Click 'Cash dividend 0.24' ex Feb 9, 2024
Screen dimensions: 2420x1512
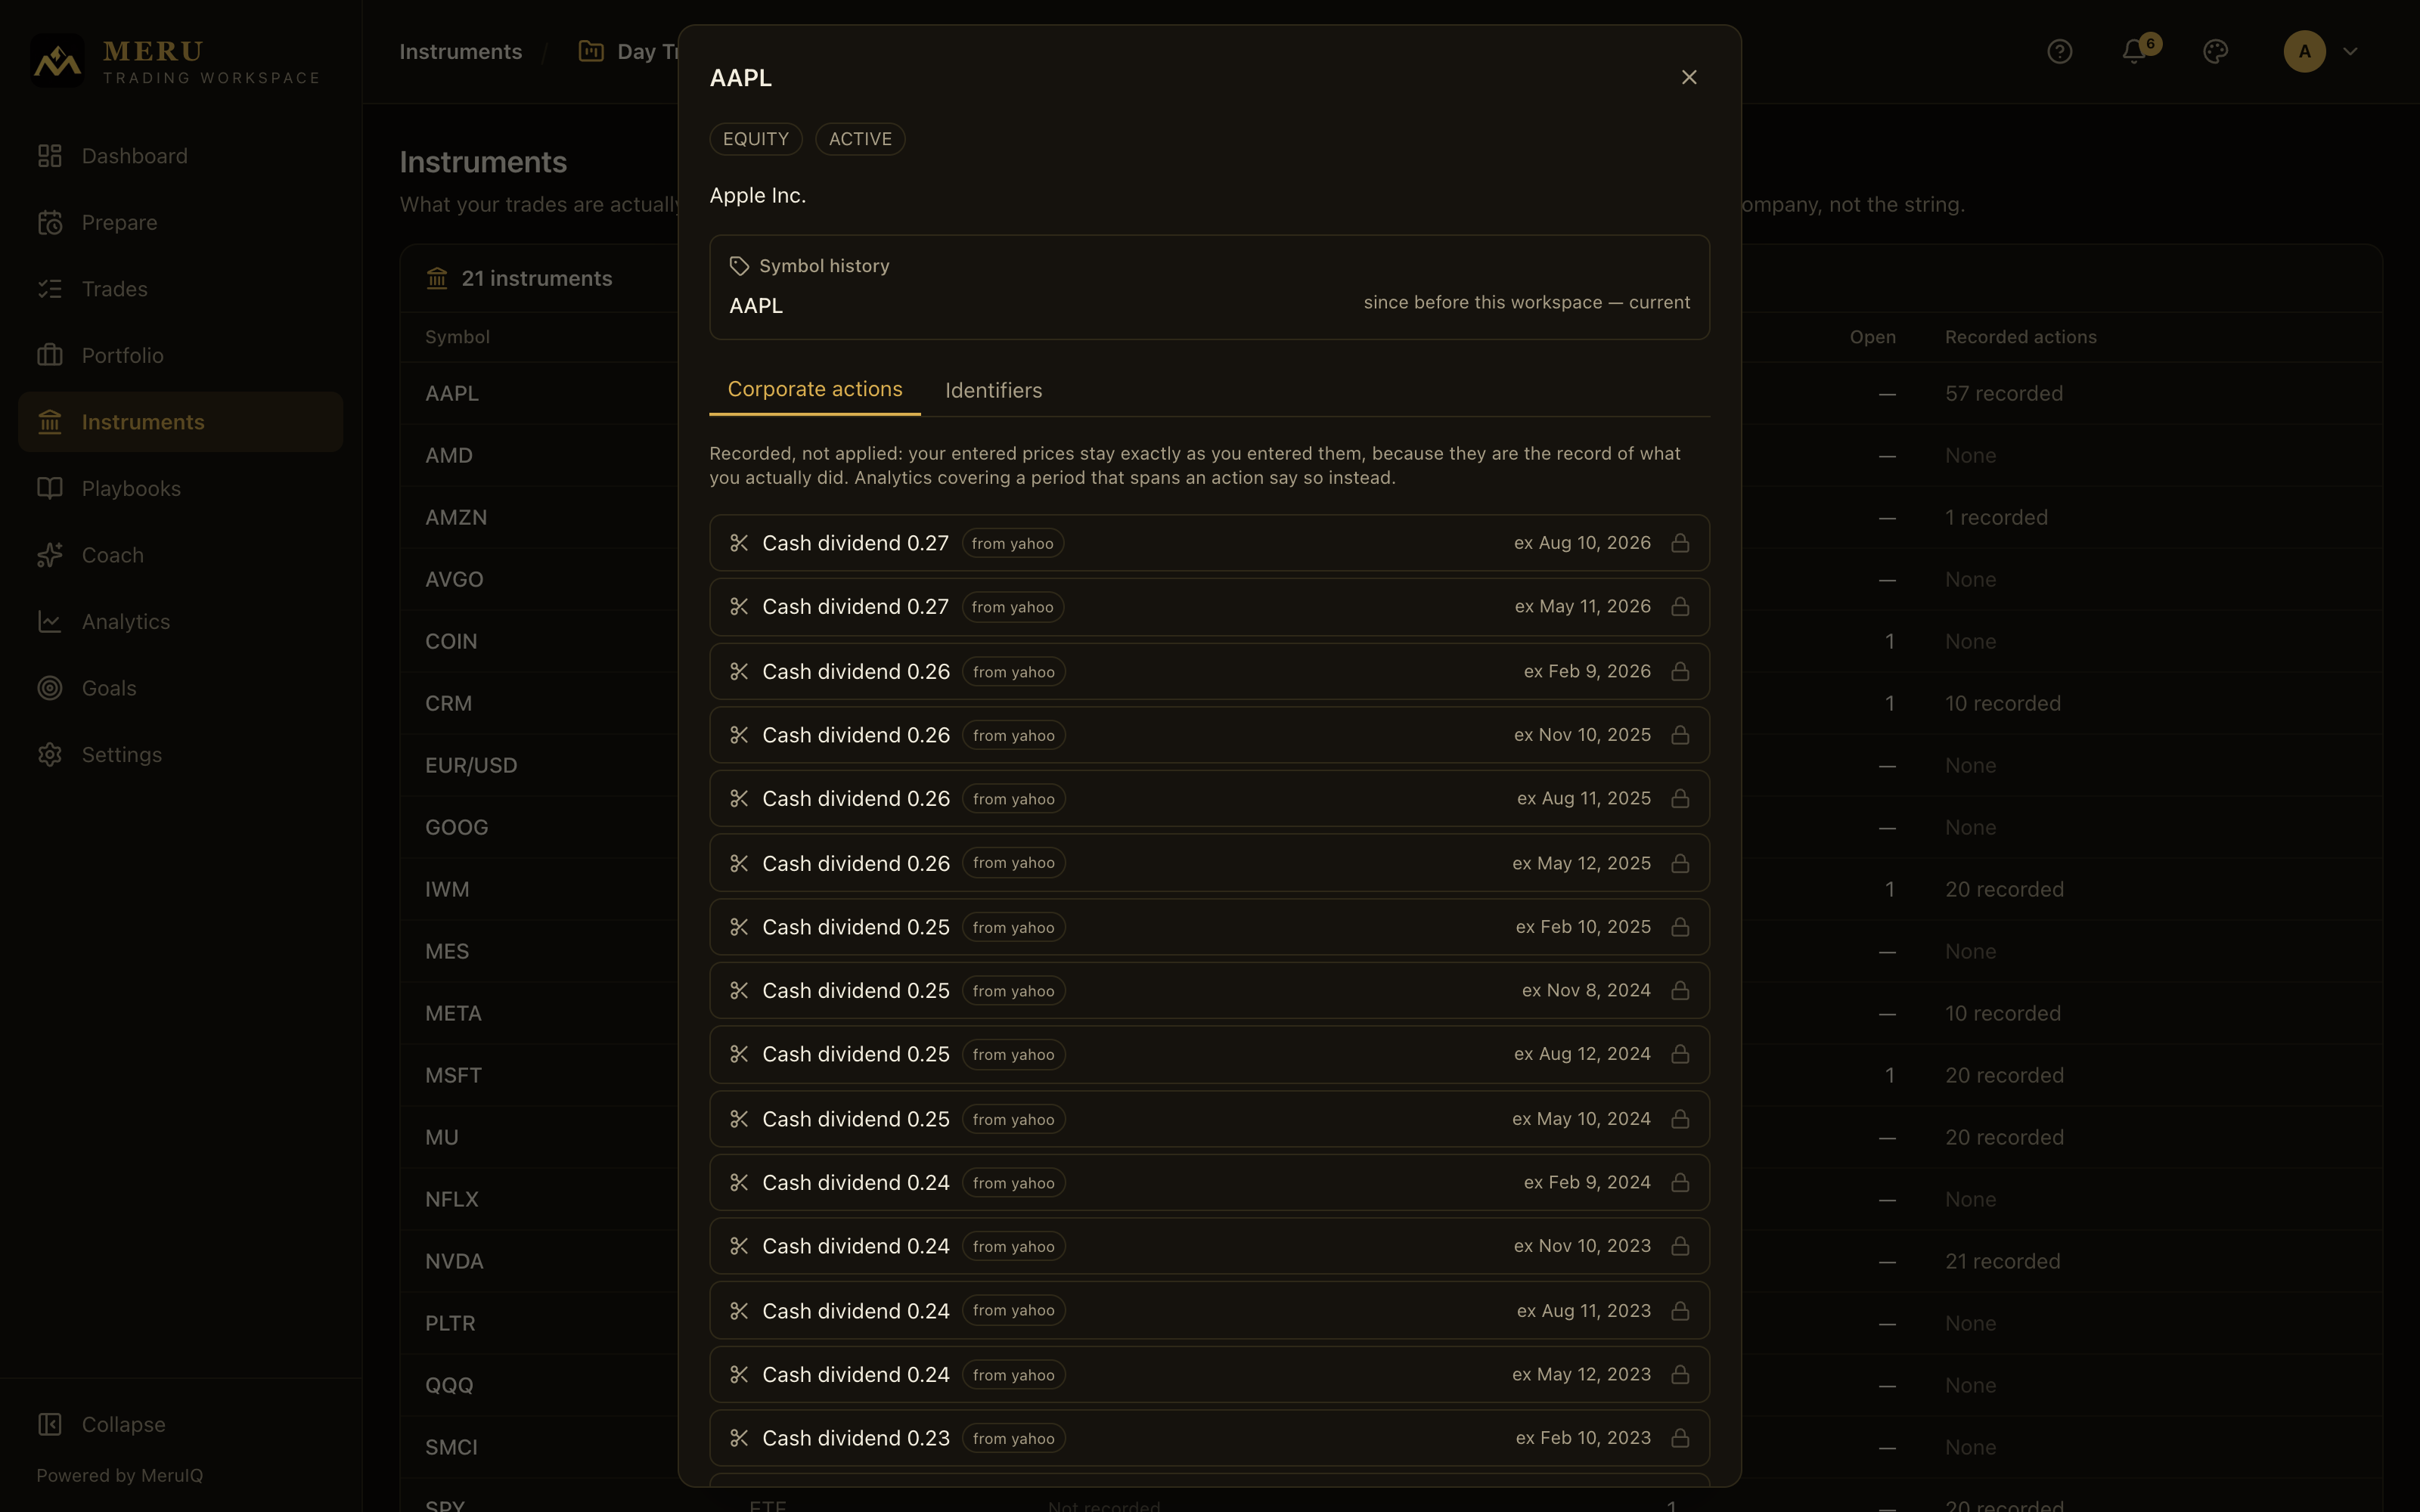click(x=856, y=1182)
